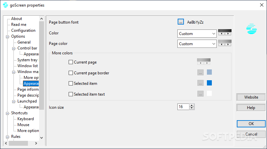Click the Current page gradient right arrow
Viewport: 267px width, 149px height.
tap(207, 63)
